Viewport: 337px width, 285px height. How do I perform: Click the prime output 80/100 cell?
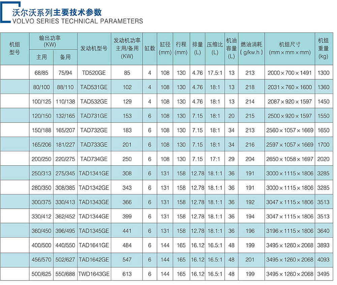click(x=41, y=87)
